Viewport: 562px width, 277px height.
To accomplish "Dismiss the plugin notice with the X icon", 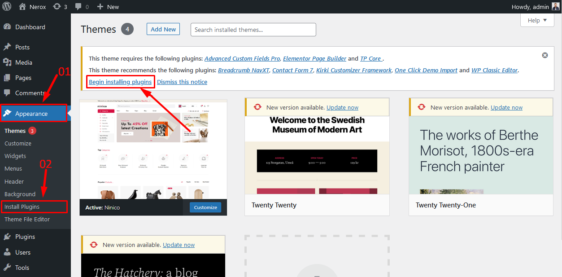I will coord(545,55).
